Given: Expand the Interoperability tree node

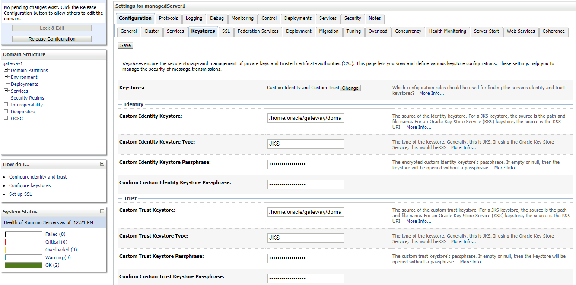Looking at the screenshot, I should [6, 105].
